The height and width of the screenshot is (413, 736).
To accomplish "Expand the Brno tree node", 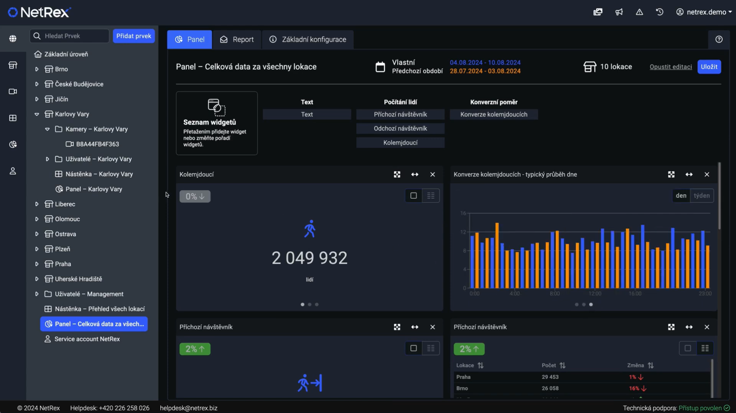I will pos(37,69).
